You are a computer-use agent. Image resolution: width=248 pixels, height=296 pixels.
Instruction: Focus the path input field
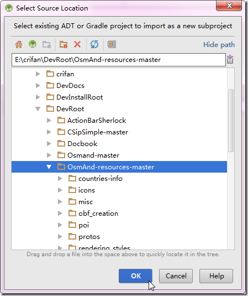click(119, 60)
